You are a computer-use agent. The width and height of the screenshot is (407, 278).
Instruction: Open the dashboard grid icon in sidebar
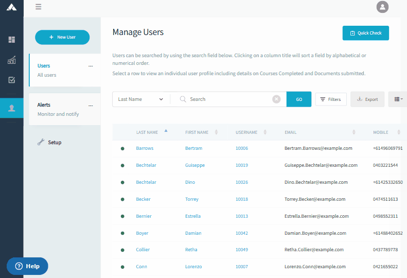12,40
